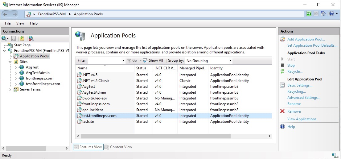Sort by Name column header
Viewport: 341px width, 159px height.
105,68
